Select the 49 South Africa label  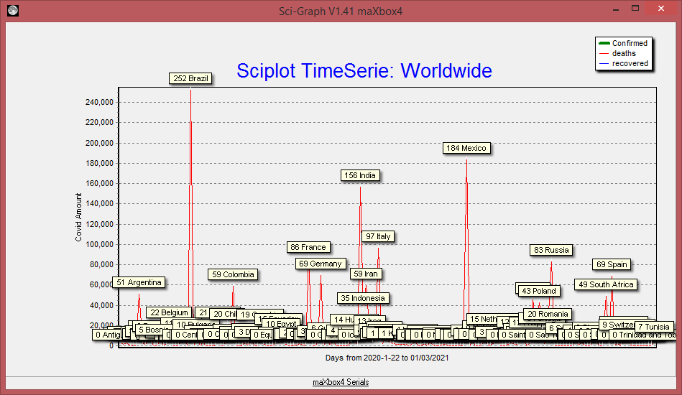(x=606, y=284)
